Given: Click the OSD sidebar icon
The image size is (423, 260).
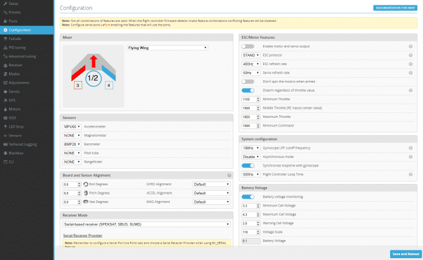Looking at the screenshot, I should click(x=4, y=118).
